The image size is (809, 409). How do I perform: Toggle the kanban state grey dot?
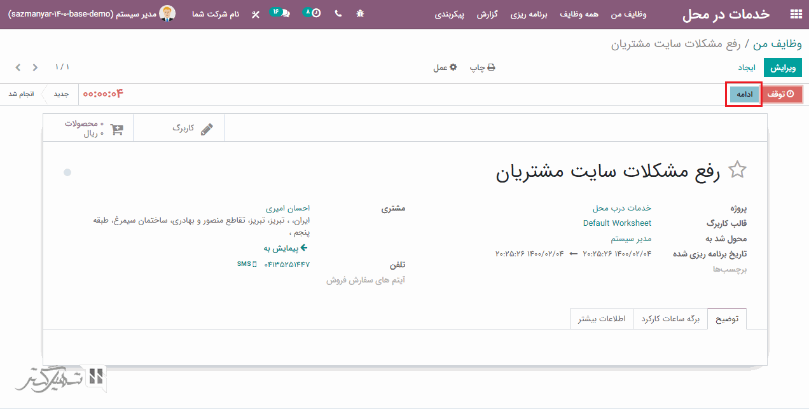point(67,172)
